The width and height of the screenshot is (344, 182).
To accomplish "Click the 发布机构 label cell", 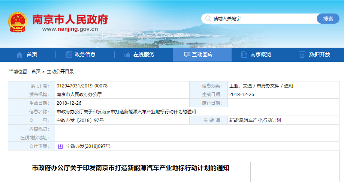I will (31, 95).
